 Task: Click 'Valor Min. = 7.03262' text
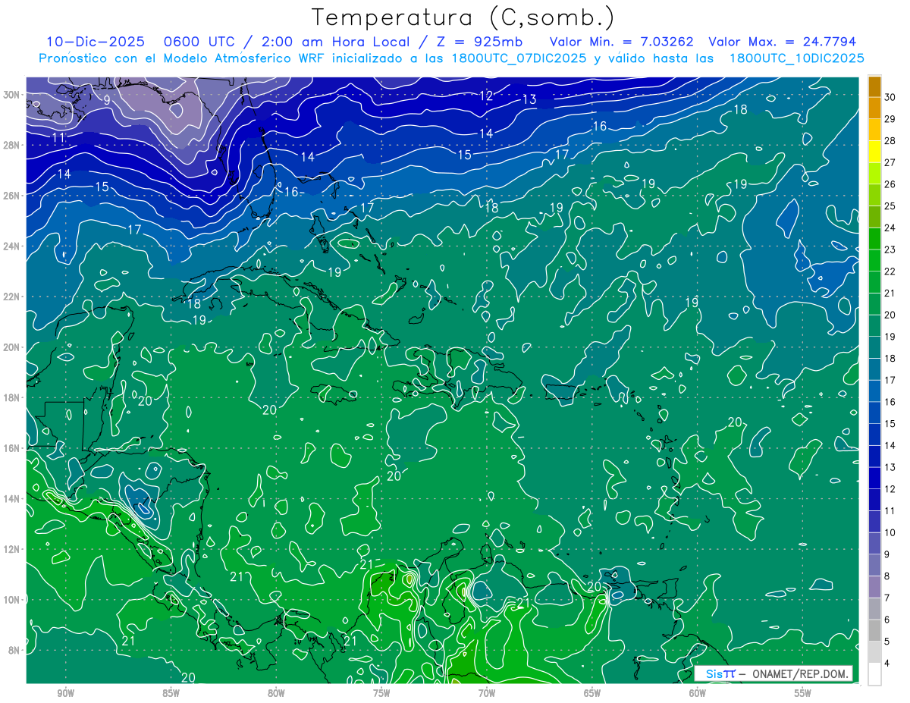pyautogui.click(x=621, y=42)
